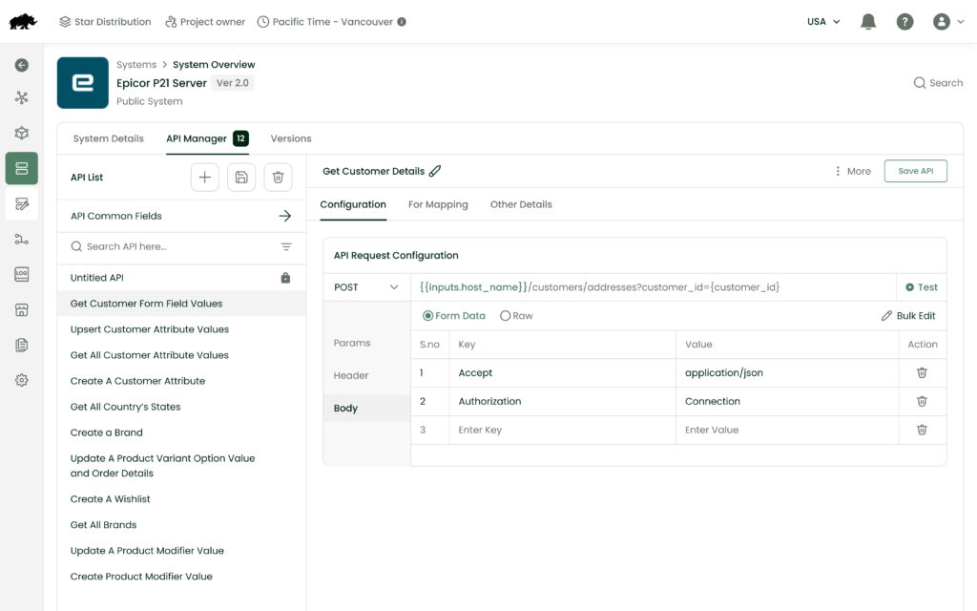
Task: Edit the Get Customer Details name pencil
Action: coord(435,171)
